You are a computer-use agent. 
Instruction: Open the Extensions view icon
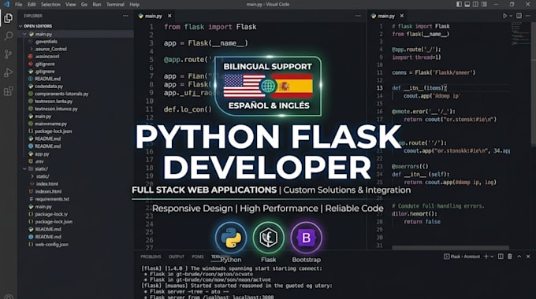pyautogui.click(x=8, y=91)
